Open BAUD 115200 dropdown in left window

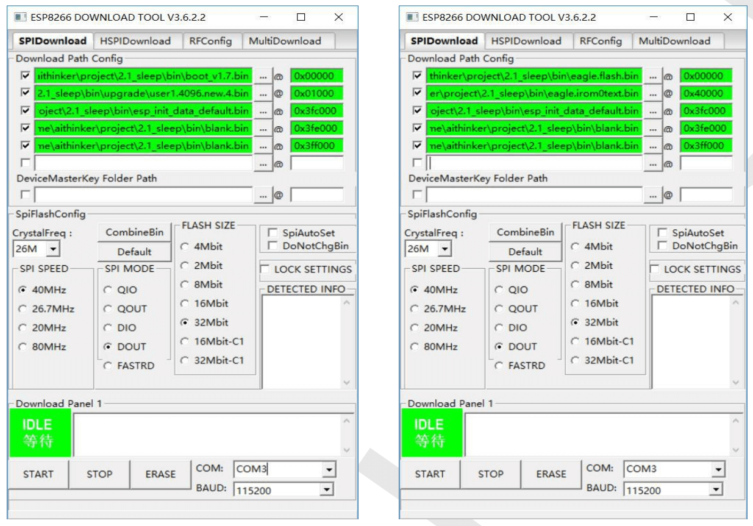click(x=328, y=489)
